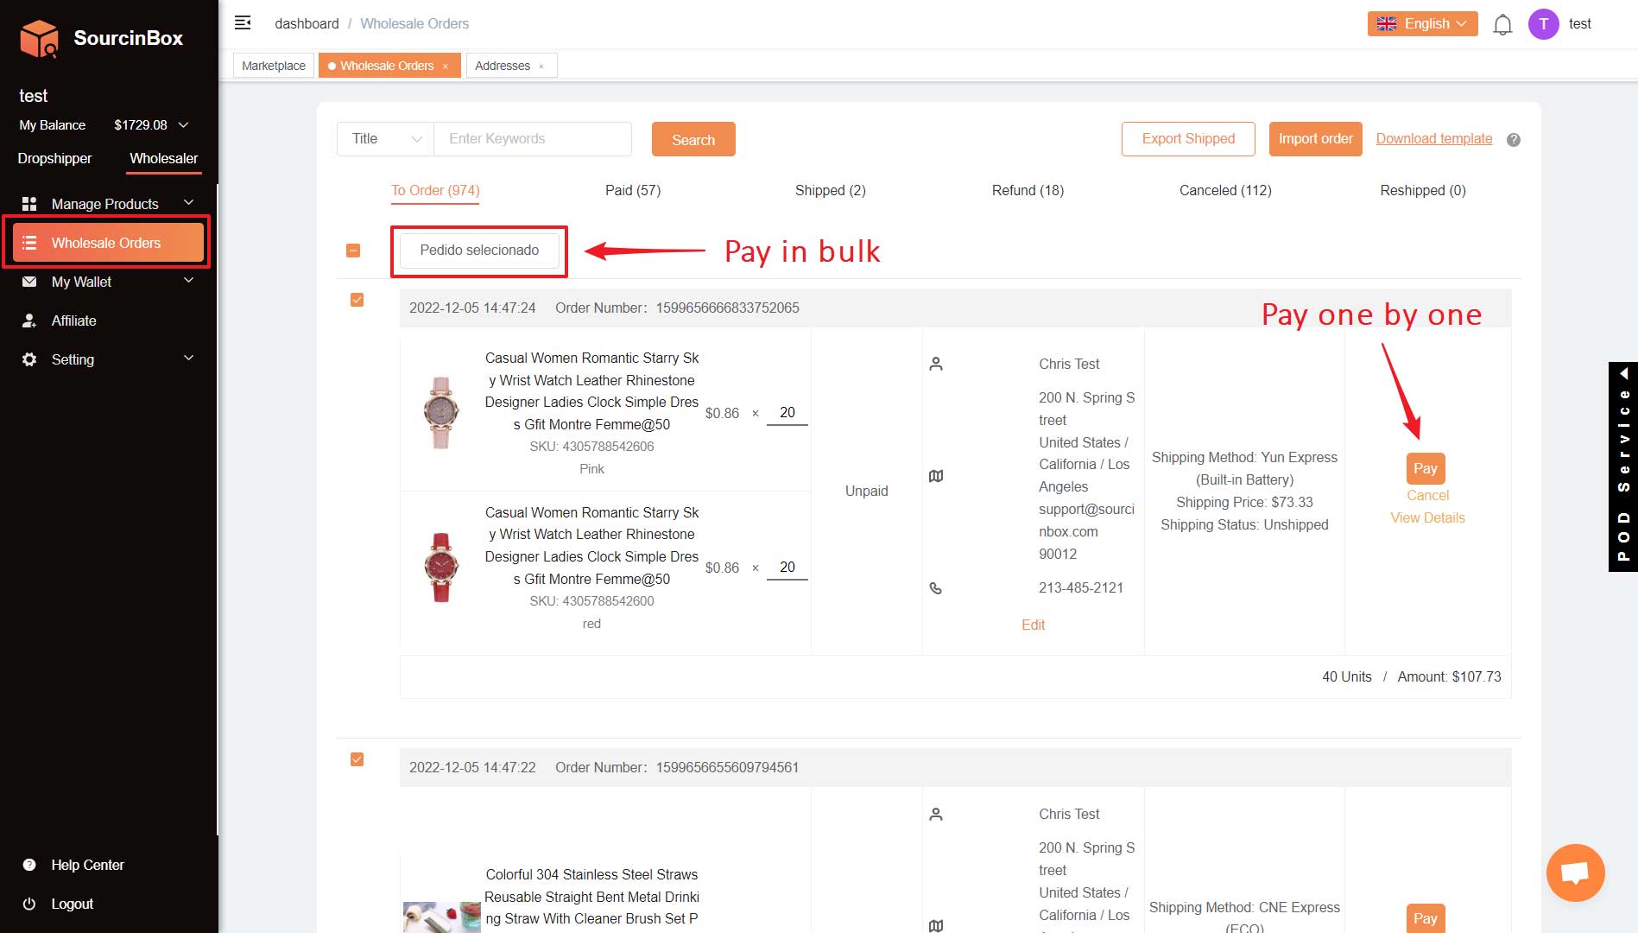The height and width of the screenshot is (933, 1638).
Task: Expand the Manage Products menu
Action: (105, 204)
